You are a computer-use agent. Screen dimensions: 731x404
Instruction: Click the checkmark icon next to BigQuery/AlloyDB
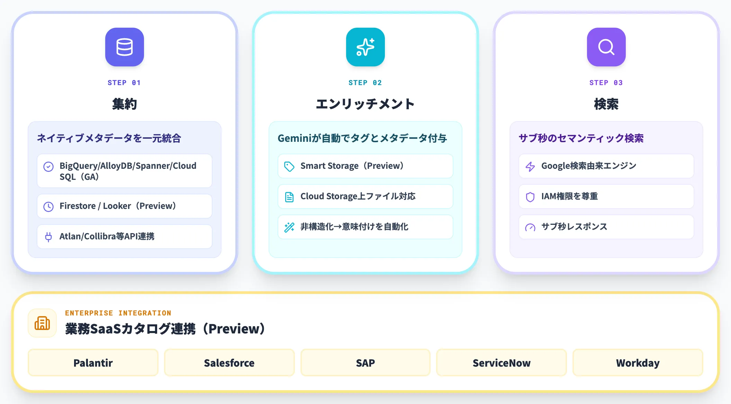pyautogui.click(x=48, y=166)
